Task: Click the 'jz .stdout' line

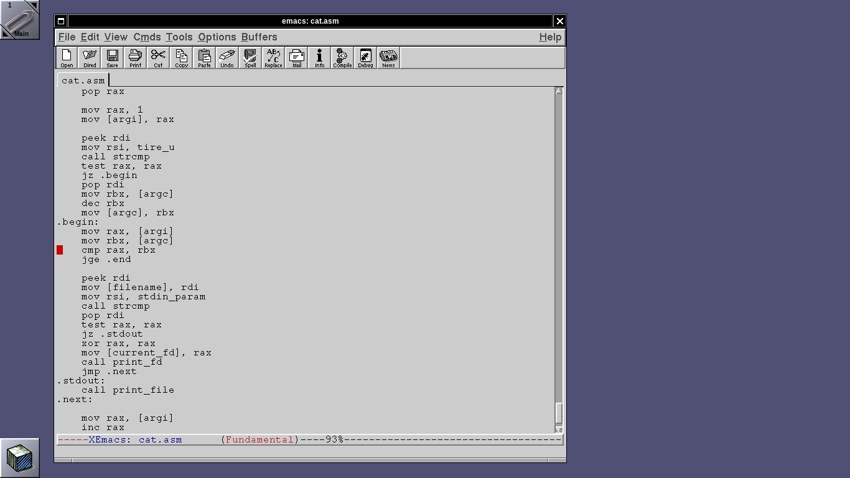Action: pos(112,334)
